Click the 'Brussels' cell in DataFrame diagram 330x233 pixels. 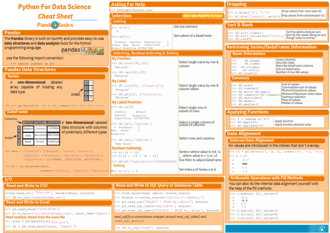click(x=40, y=129)
